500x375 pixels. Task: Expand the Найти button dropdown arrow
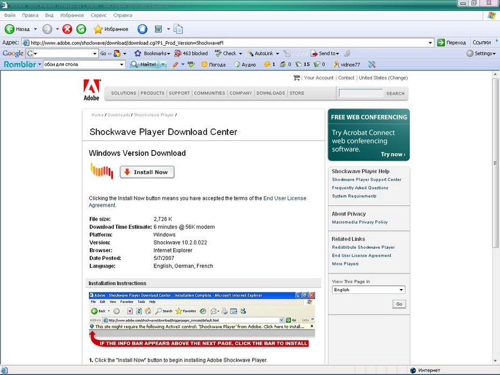point(163,64)
